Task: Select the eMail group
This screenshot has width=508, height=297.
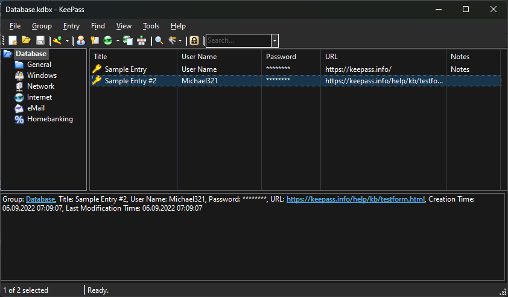Action: click(x=36, y=108)
